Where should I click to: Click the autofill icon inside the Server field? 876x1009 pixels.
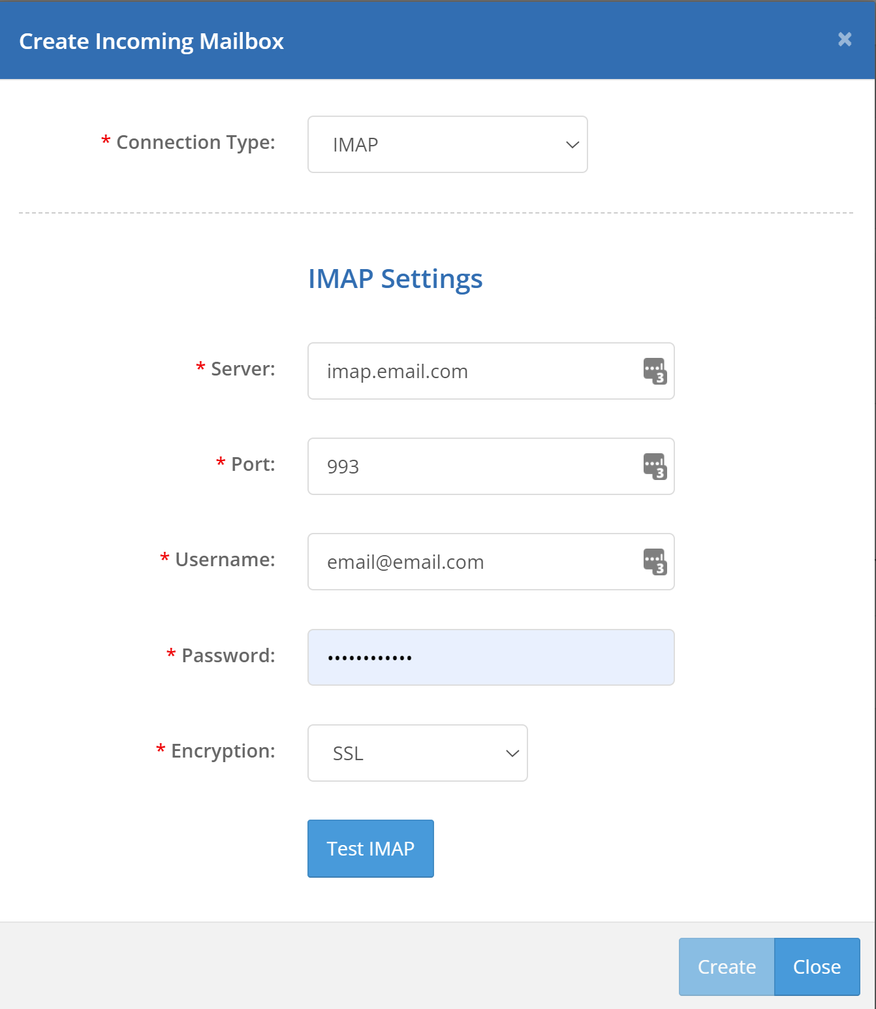[655, 371]
